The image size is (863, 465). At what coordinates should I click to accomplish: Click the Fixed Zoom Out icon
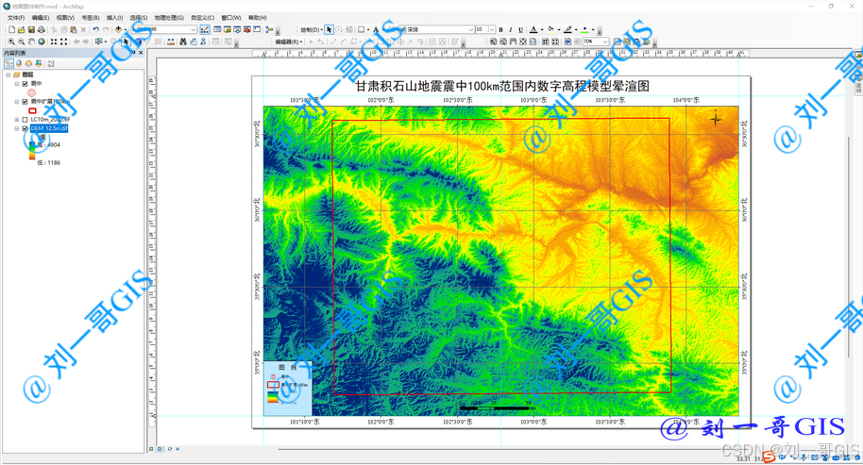click(64, 42)
